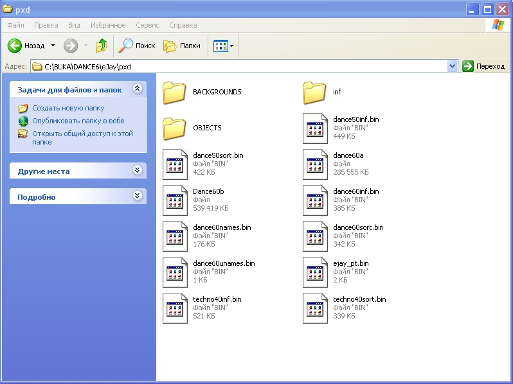Click Опубликовать папку в вебе link
Screen dimensions: 513x384
tap(78, 121)
